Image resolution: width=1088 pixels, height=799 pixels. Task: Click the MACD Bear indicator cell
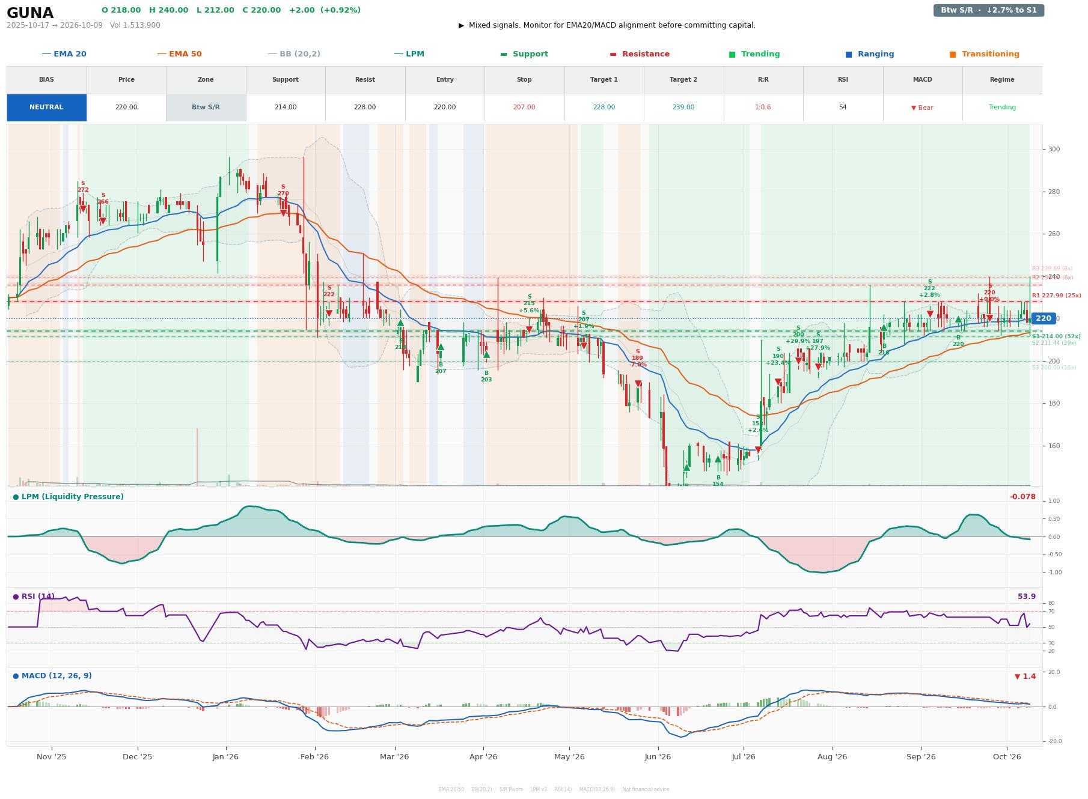[922, 108]
